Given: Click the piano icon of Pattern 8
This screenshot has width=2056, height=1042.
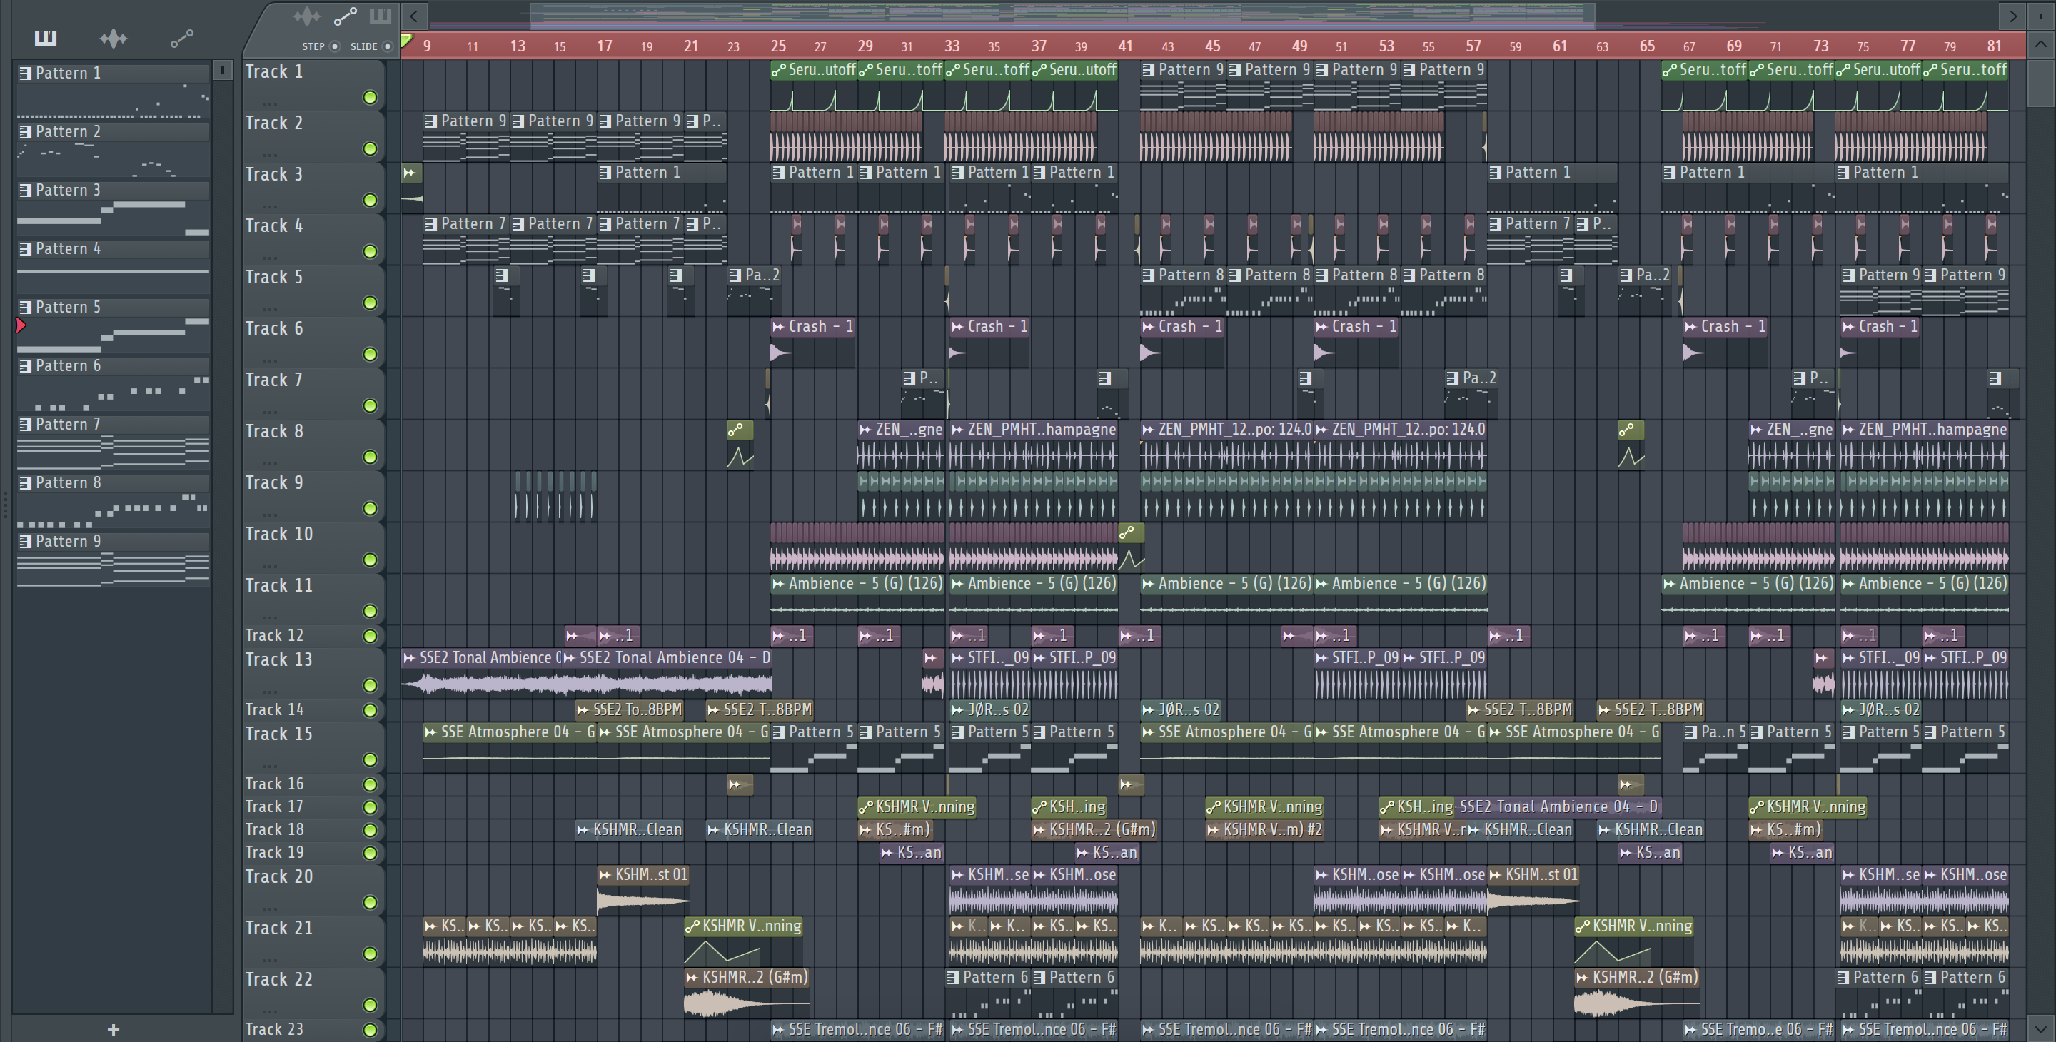Looking at the screenshot, I should pos(26,483).
